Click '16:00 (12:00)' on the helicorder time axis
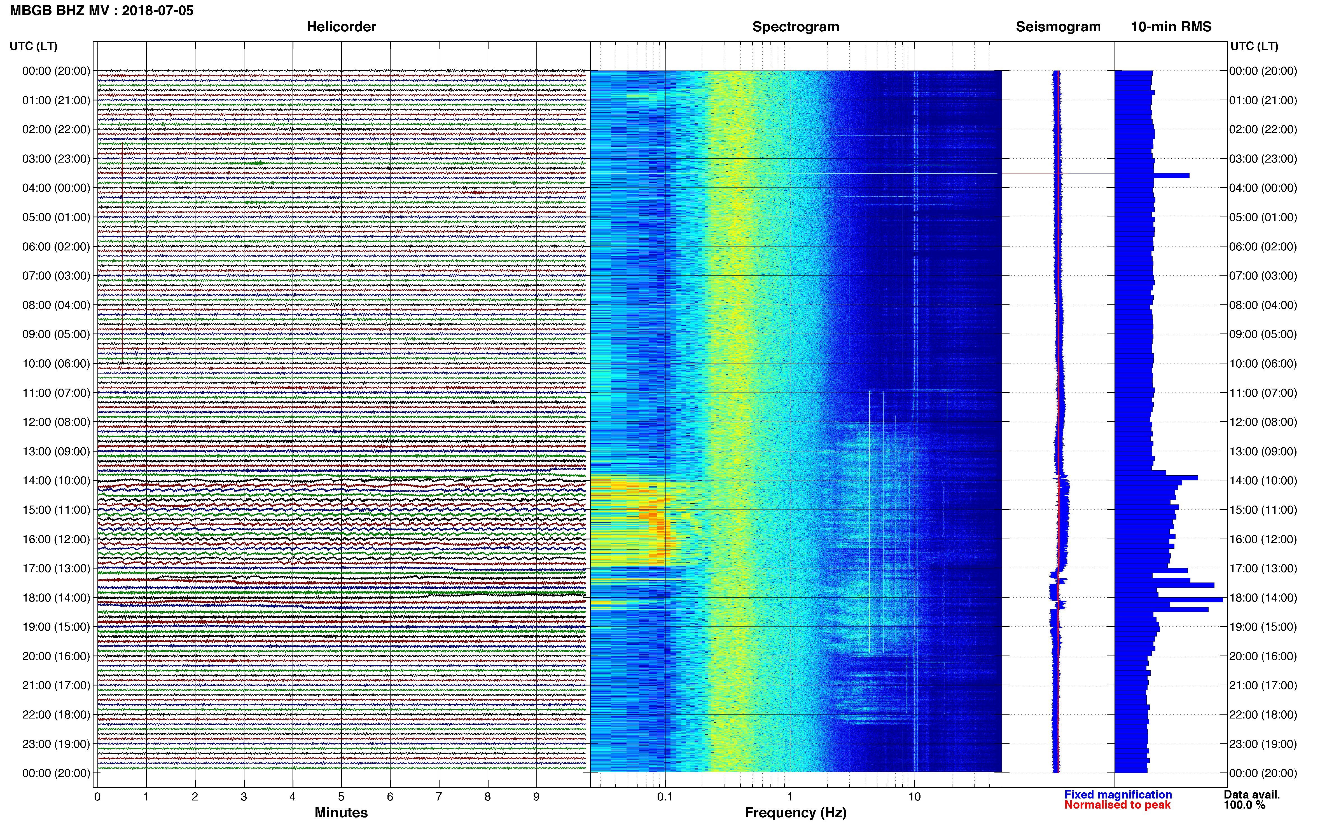The height and width of the screenshot is (829, 1327). 56,539
